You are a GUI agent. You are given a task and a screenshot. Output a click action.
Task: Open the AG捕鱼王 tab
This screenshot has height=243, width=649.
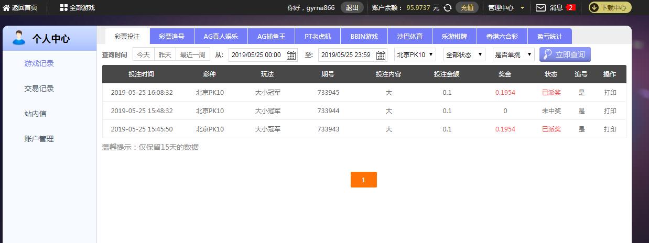[x=272, y=36]
